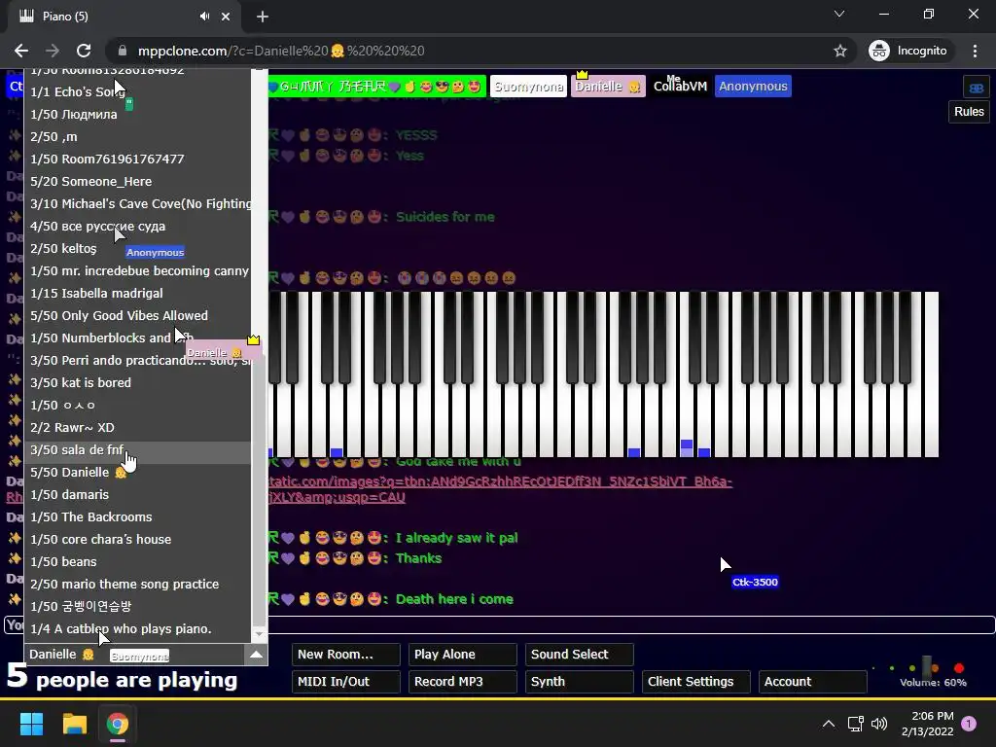Screen dimensions: 996x747
Task: Click the browser address bar URL
Action: (x=281, y=51)
